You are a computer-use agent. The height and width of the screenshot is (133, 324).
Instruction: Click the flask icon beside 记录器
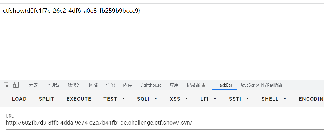pyautogui.click(x=203, y=85)
